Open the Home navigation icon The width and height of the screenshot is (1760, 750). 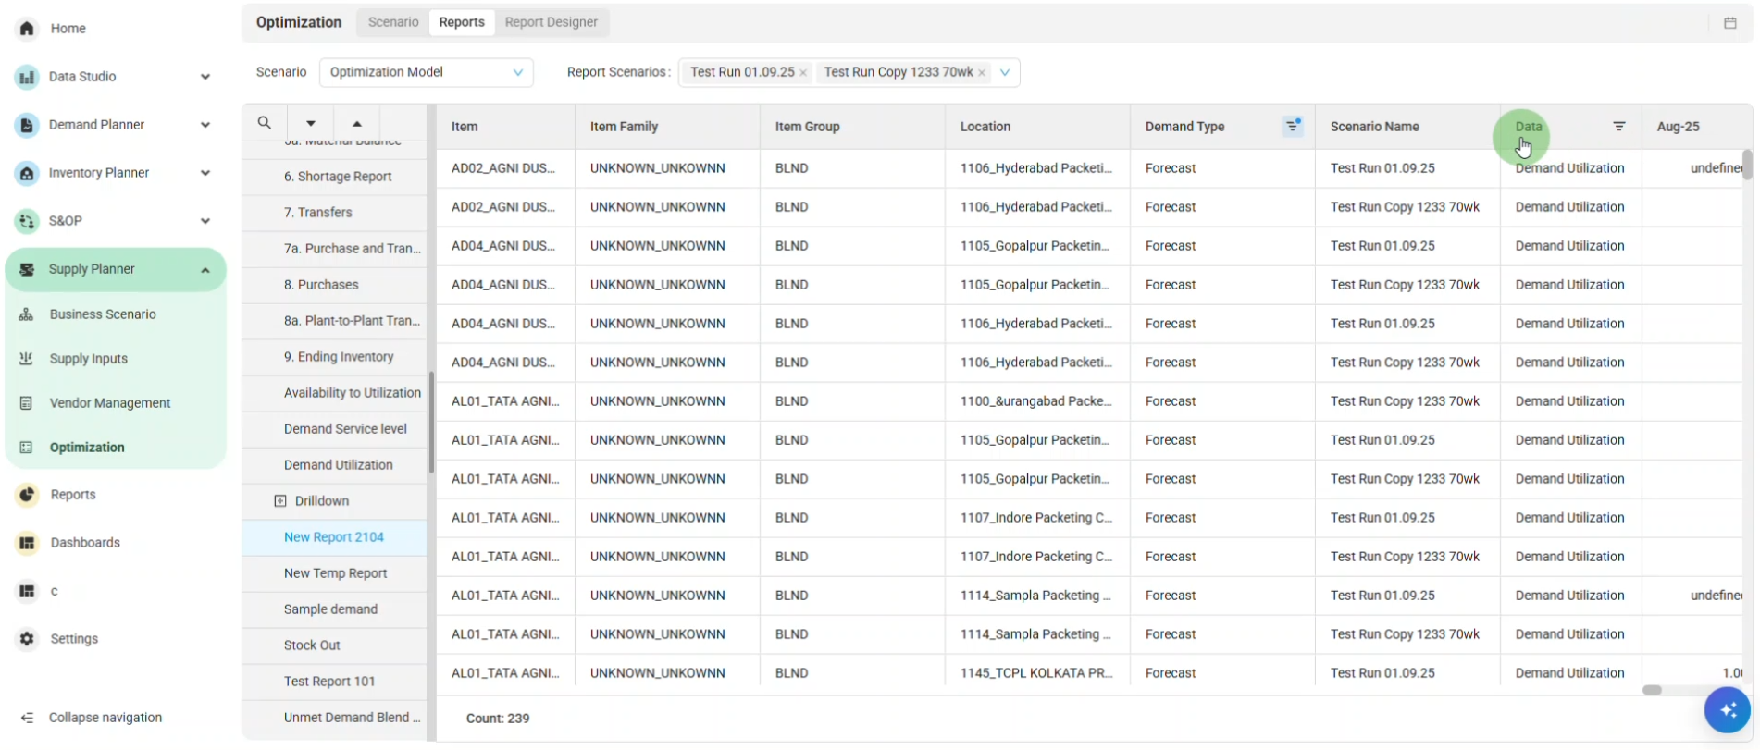[x=27, y=29]
